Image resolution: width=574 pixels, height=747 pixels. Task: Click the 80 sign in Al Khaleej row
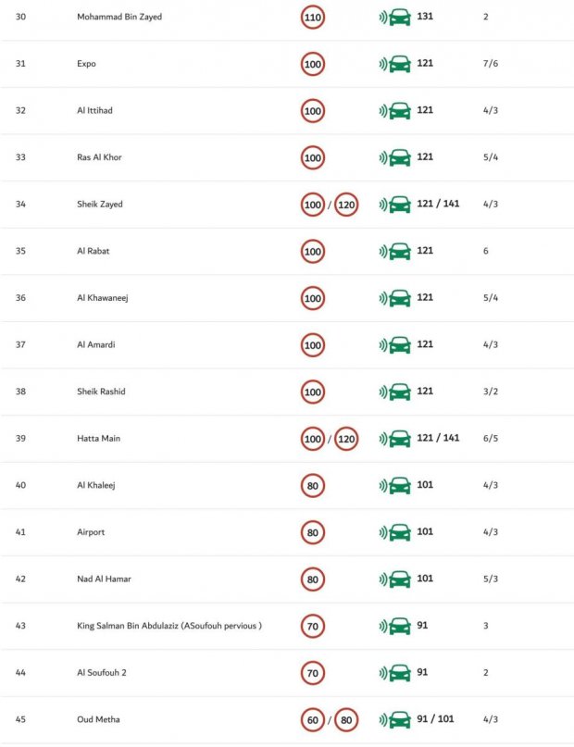pos(313,486)
